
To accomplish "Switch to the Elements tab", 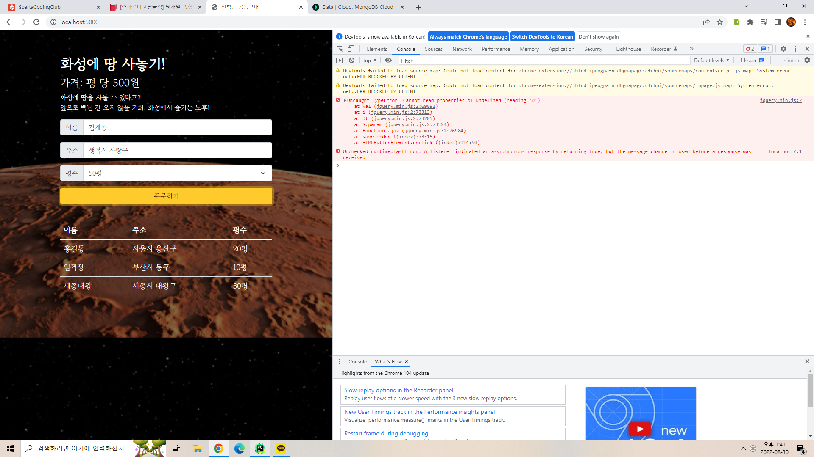I will point(377,49).
